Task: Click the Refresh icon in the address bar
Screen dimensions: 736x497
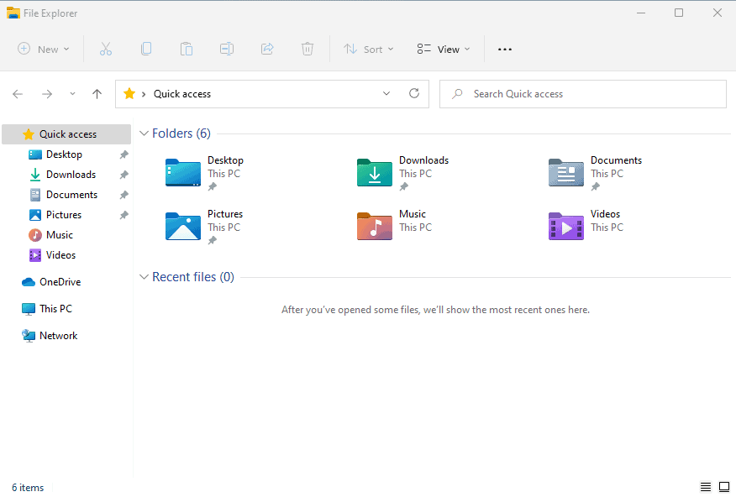Action: (x=413, y=93)
